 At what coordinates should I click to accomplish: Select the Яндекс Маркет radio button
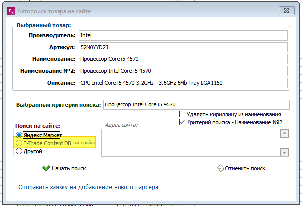coord(19,135)
